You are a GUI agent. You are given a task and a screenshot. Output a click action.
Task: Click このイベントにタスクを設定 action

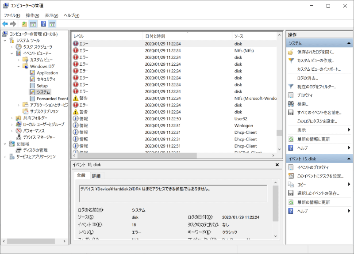coord(320,176)
